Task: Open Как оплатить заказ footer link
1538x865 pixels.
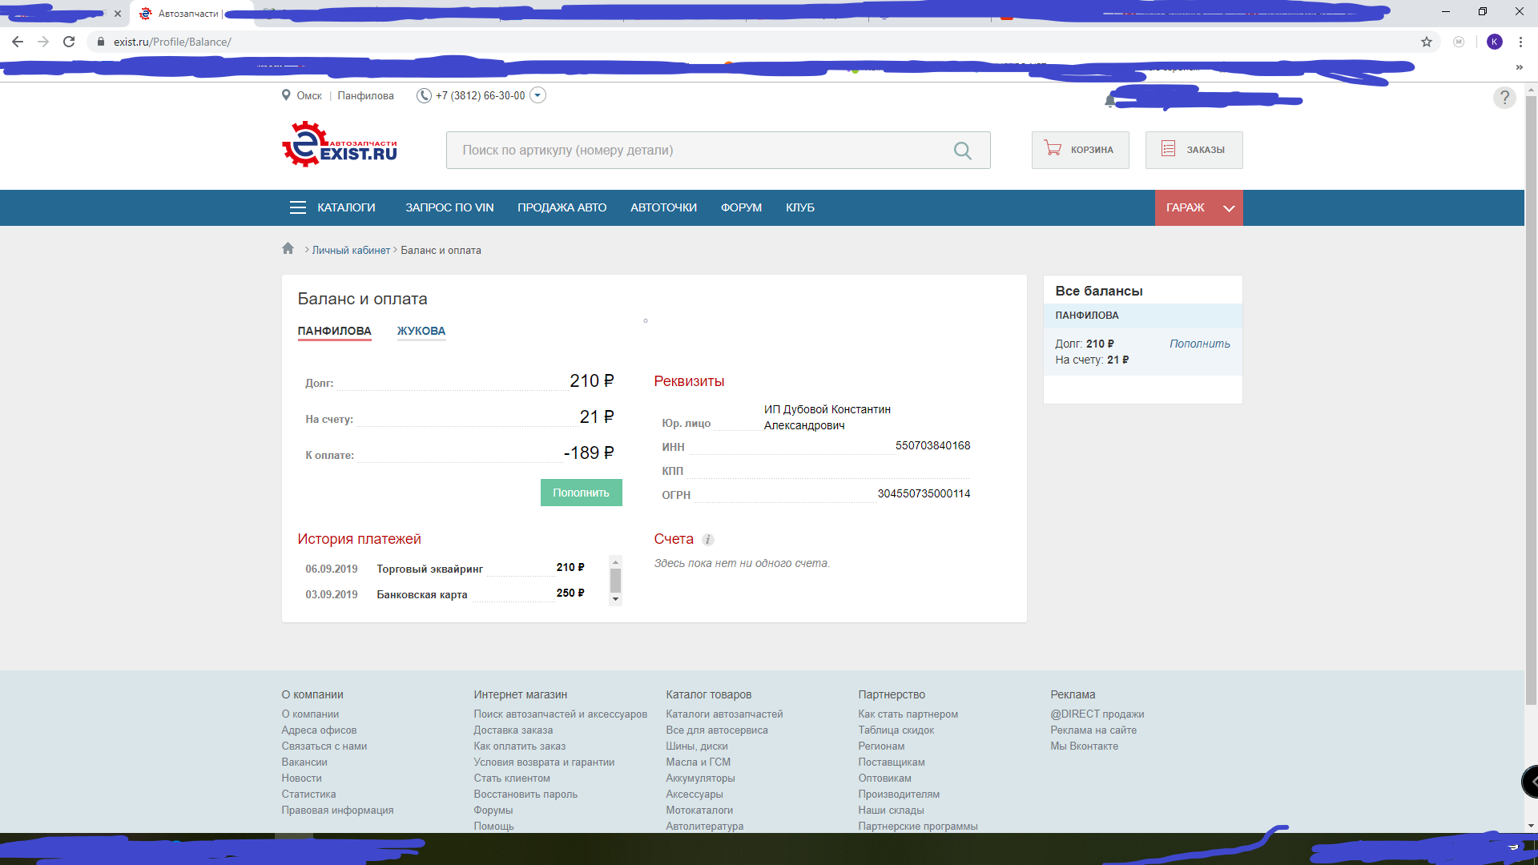Action: tap(519, 746)
